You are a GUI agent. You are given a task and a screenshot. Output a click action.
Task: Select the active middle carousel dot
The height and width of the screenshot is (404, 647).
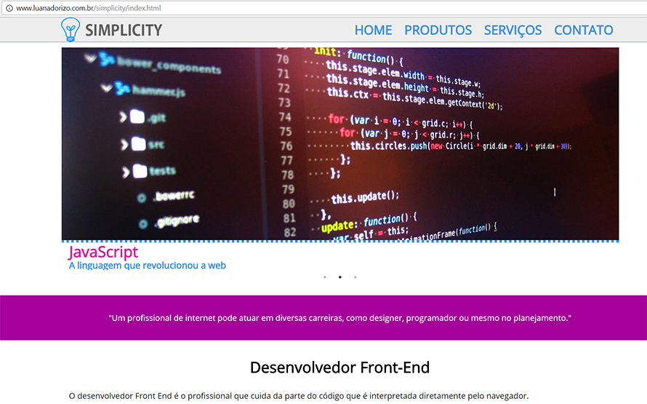[339, 277]
